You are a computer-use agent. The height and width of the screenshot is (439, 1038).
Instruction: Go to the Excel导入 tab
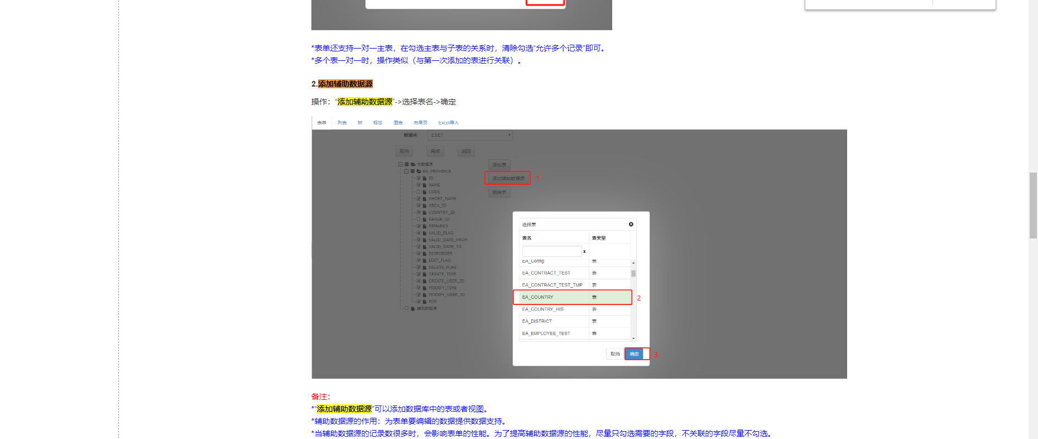449,123
